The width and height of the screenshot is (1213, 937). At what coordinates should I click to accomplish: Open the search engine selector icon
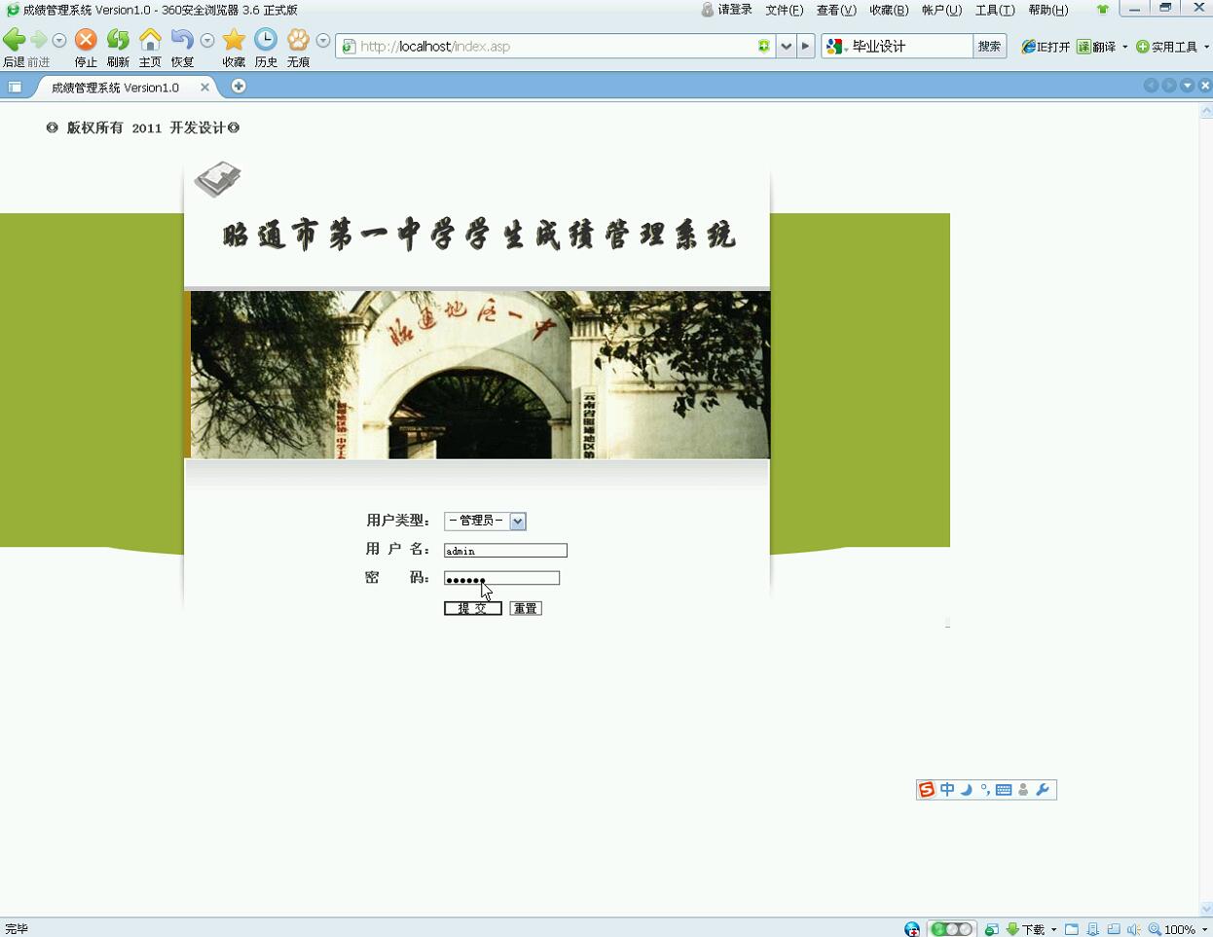pos(835,46)
